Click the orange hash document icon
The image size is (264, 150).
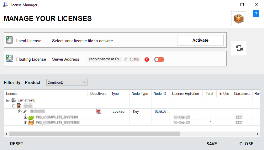coord(19,106)
